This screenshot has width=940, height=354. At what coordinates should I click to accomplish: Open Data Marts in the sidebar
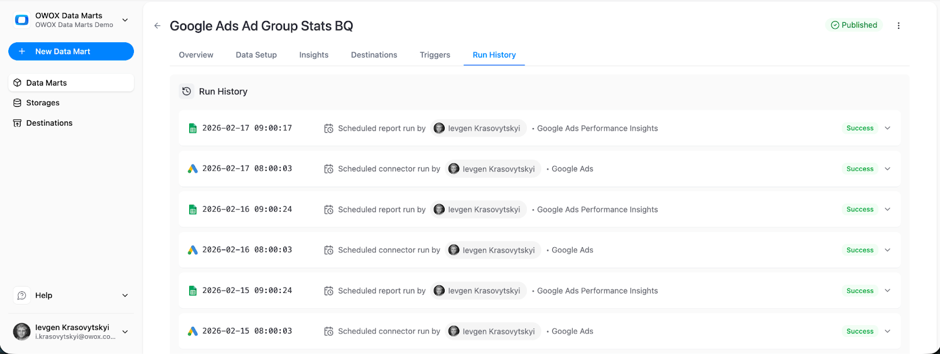tap(71, 83)
